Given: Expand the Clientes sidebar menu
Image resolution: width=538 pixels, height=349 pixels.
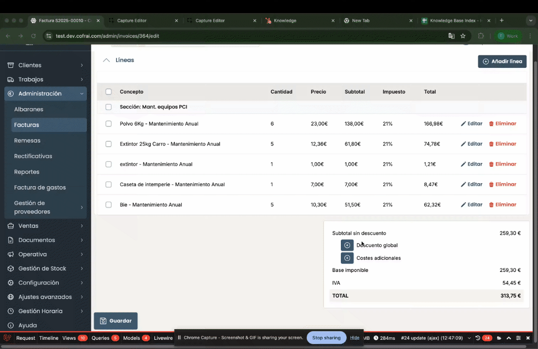Looking at the screenshot, I should (46, 65).
